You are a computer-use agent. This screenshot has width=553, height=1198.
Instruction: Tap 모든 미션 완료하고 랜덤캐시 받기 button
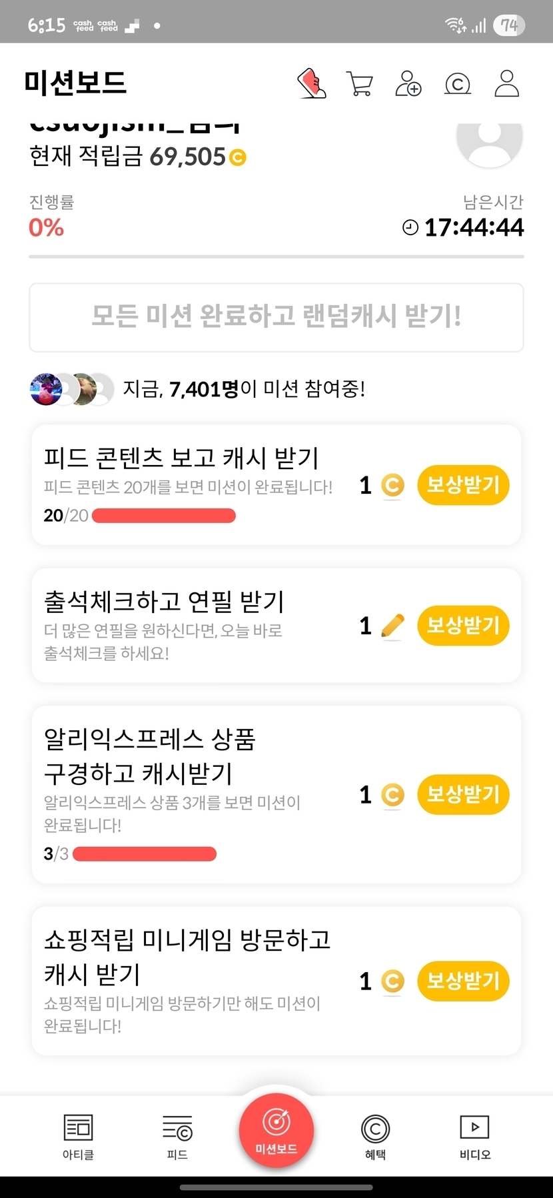tap(276, 317)
